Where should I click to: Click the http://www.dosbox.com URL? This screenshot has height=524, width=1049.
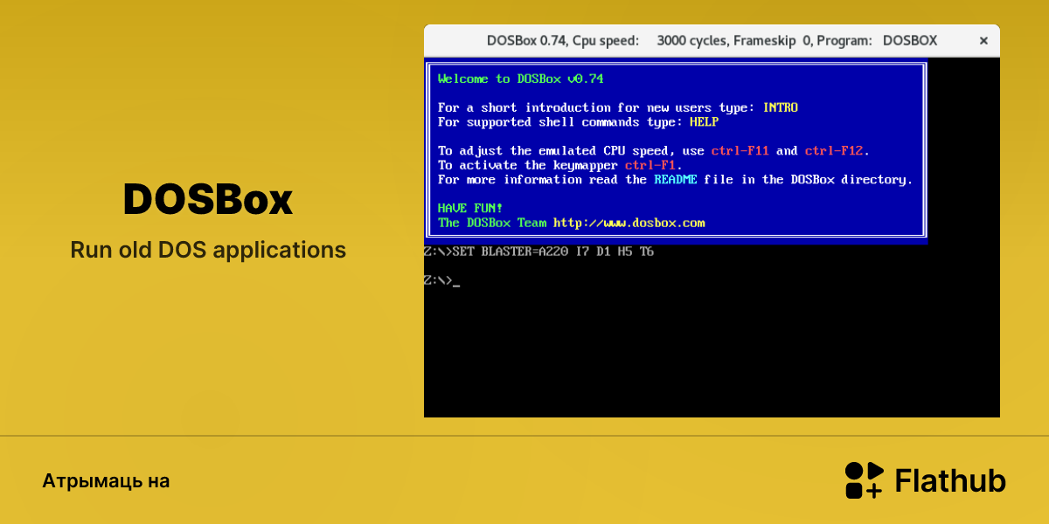tap(629, 223)
